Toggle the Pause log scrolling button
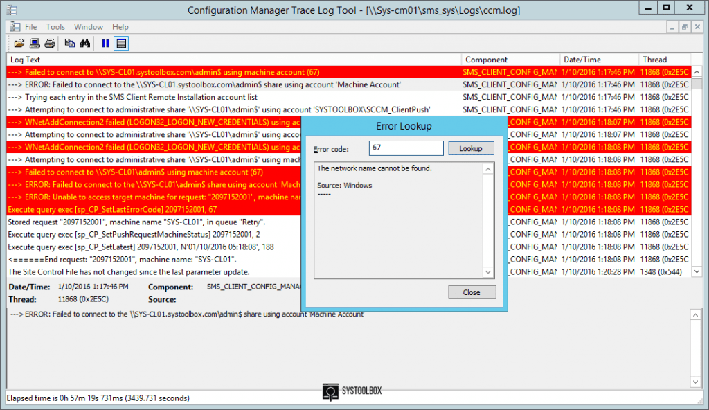This screenshot has height=410, width=709. pyautogui.click(x=106, y=43)
